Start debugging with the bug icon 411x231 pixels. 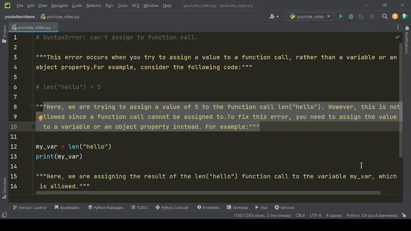coord(351,17)
